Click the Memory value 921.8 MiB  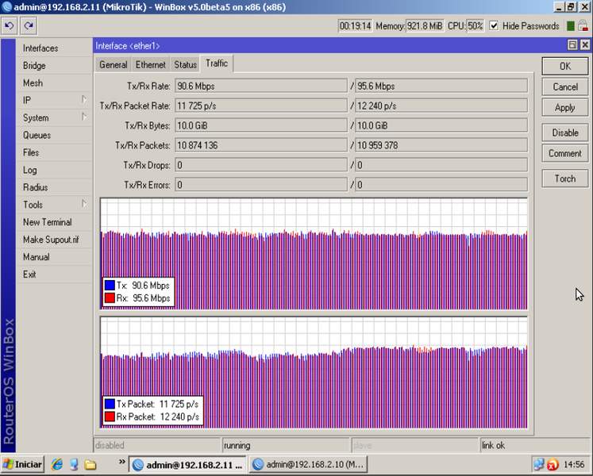point(425,26)
